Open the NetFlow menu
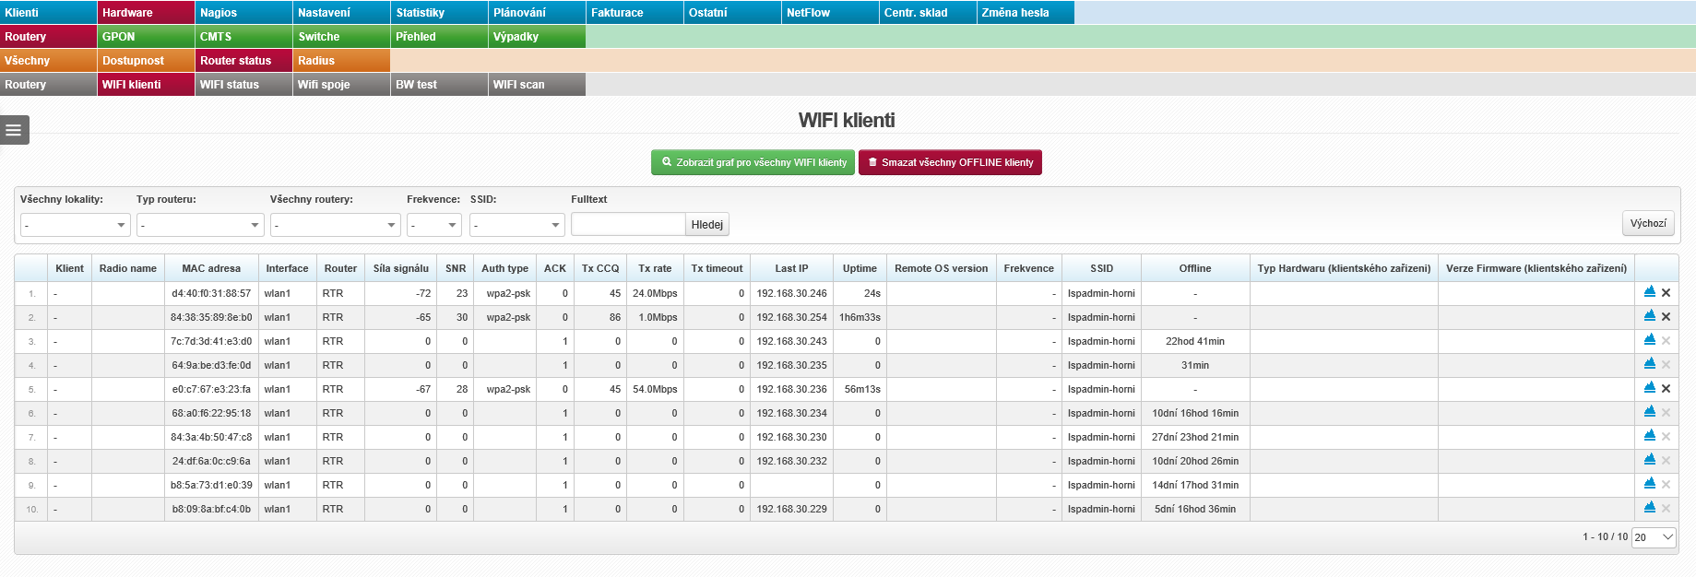This screenshot has width=1696, height=577. [x=830, y=13]
